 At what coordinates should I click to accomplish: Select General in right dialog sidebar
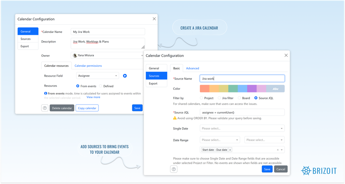(156, 68)
